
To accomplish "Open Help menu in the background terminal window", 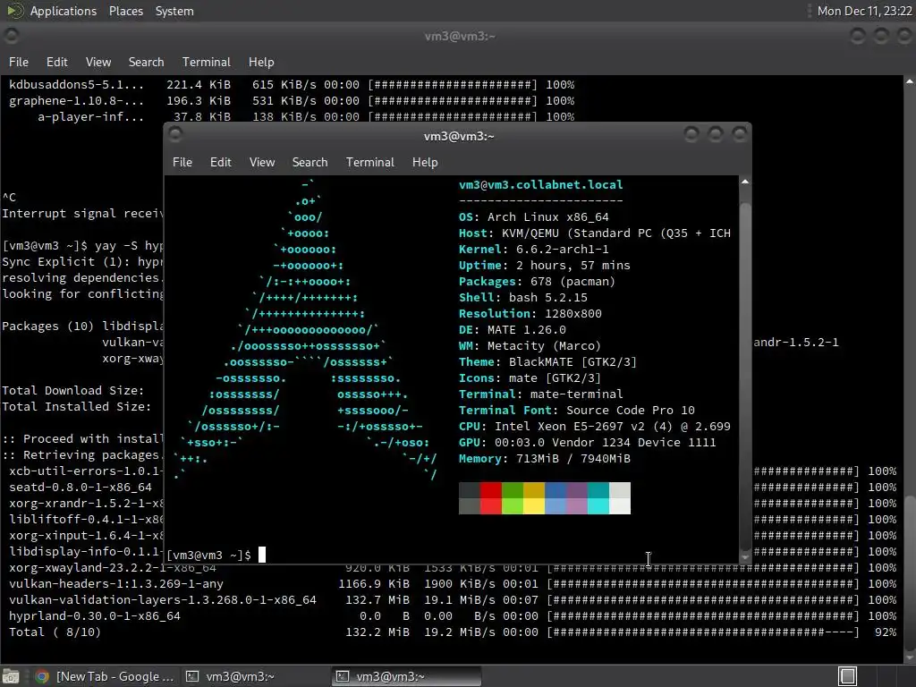I will [261, 62].
